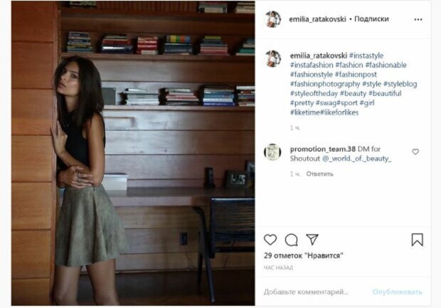The image size is (441, 308).
Task: Open comments with the speech bubble icon
Action: pyautogui.click(x=291, y=240)
